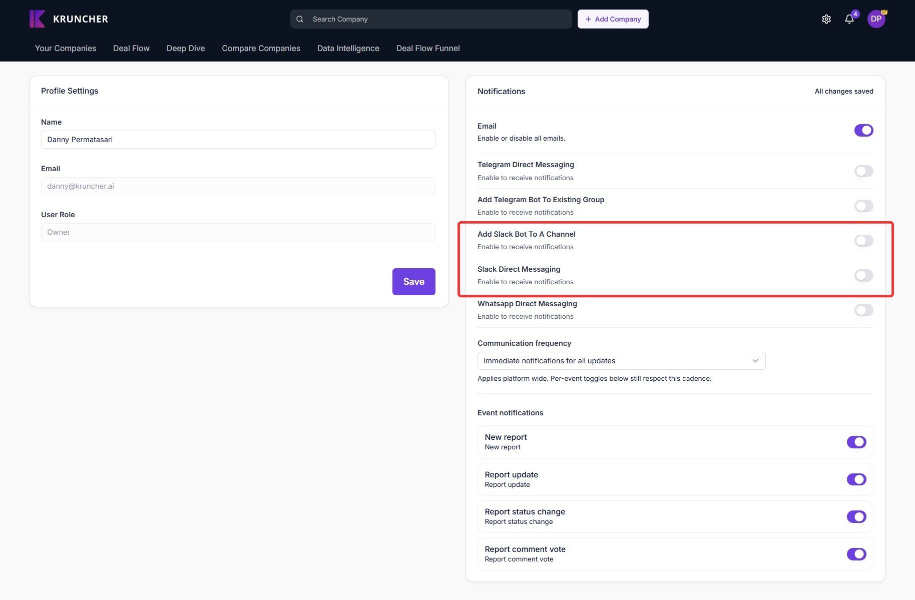Switch to the Deal Flow tab
Image resolution: width=915 pixels, height=600 pixels.
point(131,48)
